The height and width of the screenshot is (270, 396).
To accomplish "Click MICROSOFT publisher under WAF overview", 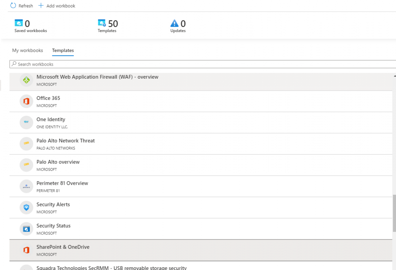I will [47, 84].
